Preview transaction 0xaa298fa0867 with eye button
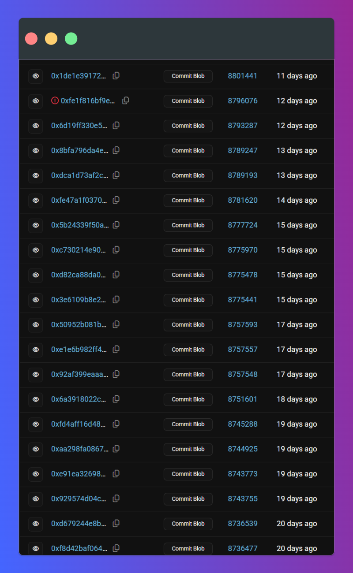Image resolution: width=353 pixels, height=573 pixels. [36, 449]
